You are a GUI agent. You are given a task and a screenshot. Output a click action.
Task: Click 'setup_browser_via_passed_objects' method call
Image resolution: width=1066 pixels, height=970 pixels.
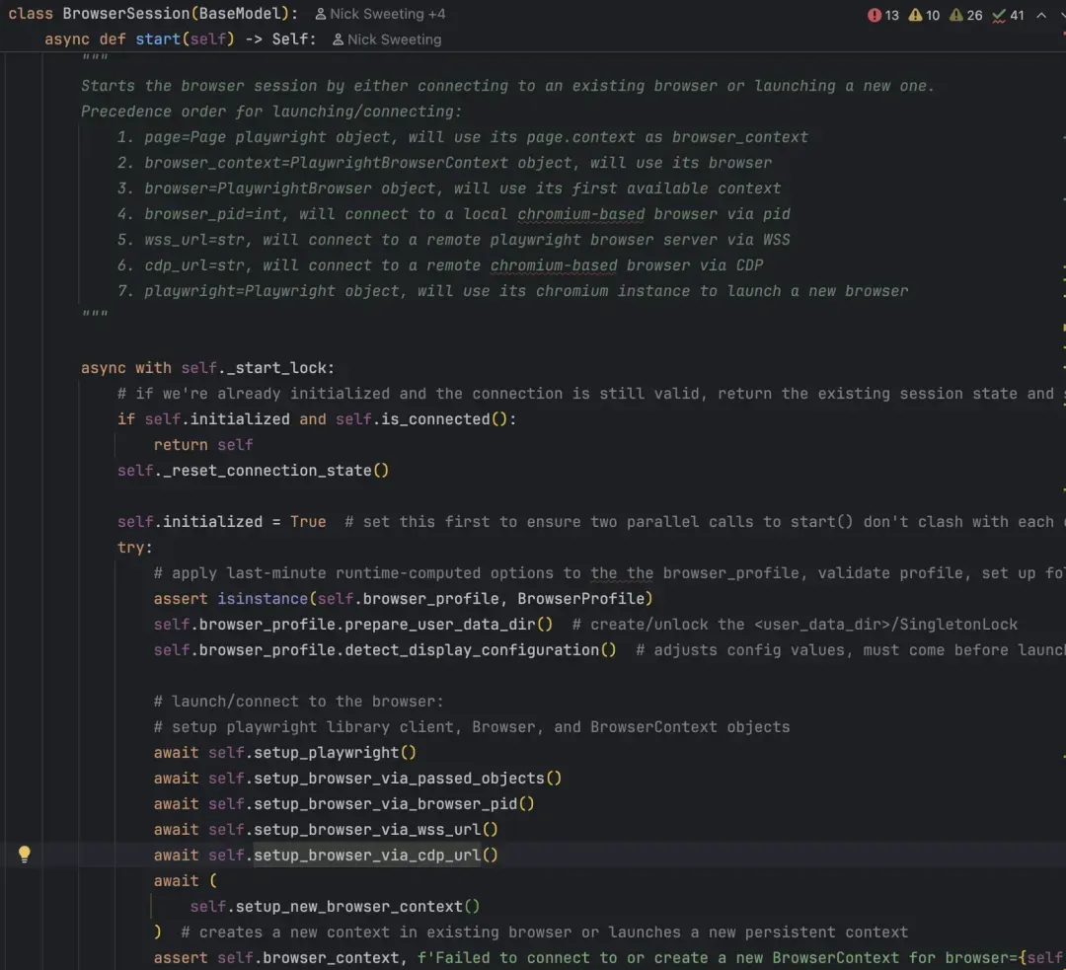[x=399, y=779]
